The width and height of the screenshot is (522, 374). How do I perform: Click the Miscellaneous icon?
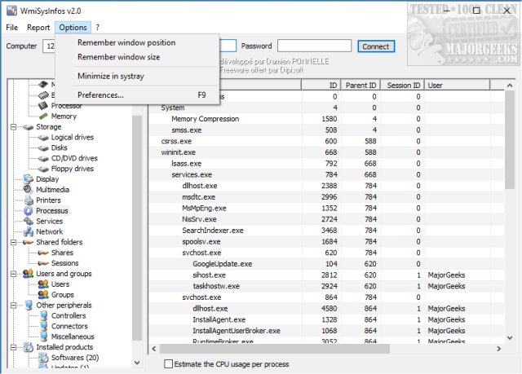click(x=43, y=337)
